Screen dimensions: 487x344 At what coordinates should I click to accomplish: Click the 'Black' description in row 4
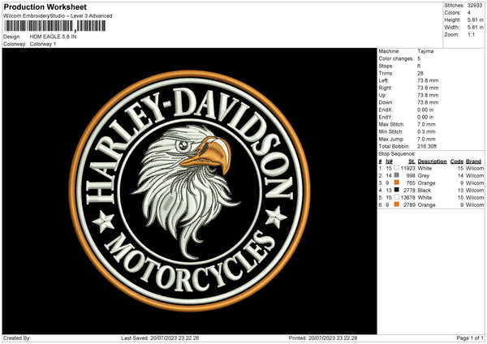(x=425, y=191)
